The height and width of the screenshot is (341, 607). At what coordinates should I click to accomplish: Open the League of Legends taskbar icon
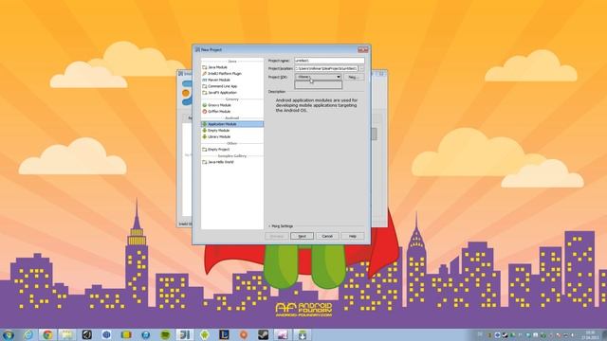tap(224, 334)
